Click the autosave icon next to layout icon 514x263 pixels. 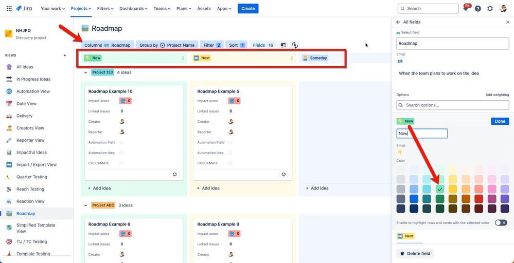(295, 45)
